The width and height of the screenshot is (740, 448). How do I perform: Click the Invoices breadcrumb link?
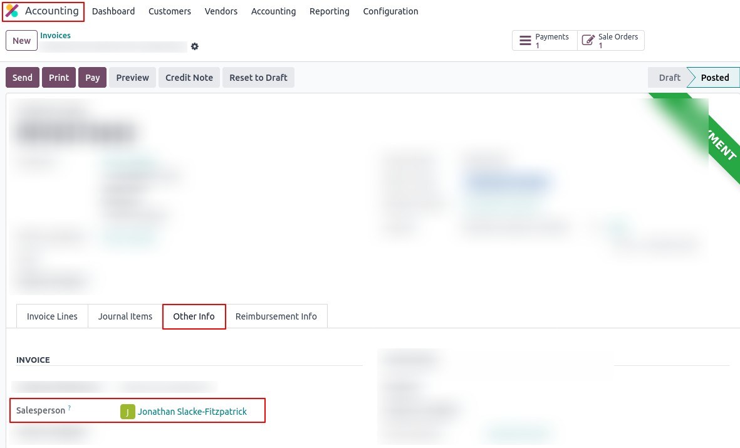[56, 36]
